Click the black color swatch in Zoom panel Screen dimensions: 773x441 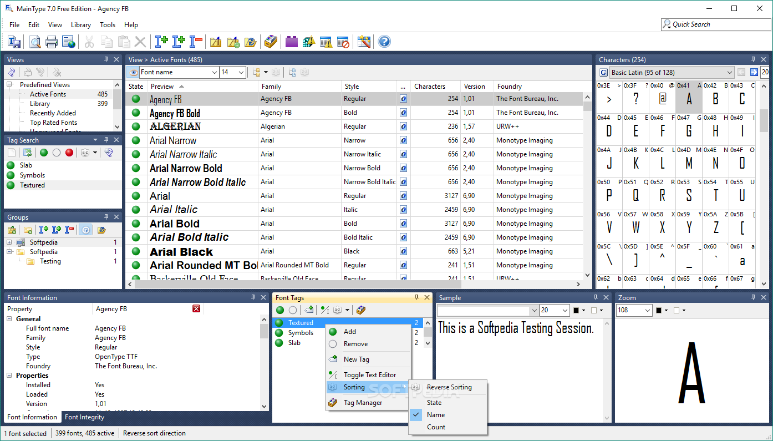pyautogui.click(x=659, y=311)
